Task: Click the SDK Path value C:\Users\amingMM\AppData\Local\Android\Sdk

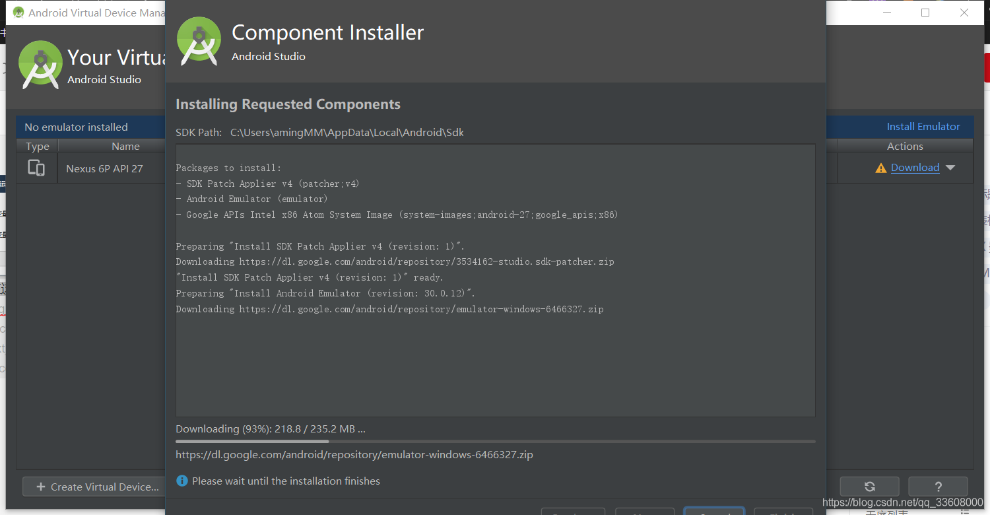Action: (347, 132)
